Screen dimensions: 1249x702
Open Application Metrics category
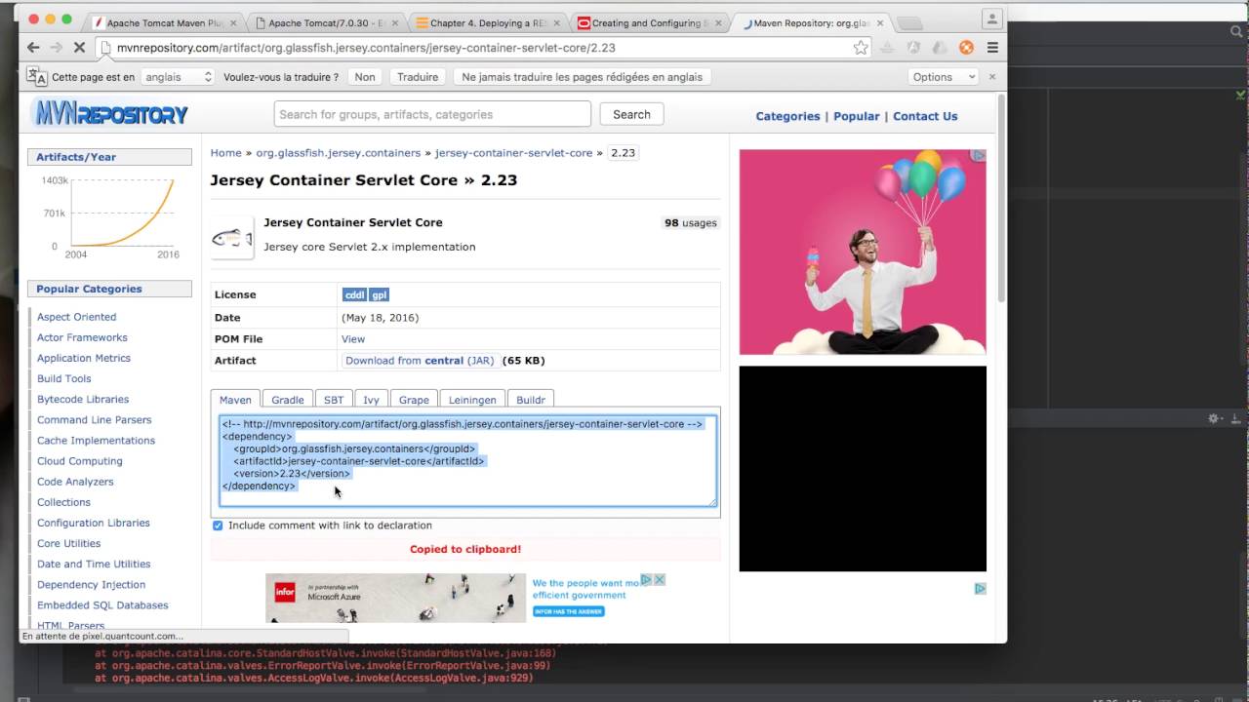pos(84,358)
